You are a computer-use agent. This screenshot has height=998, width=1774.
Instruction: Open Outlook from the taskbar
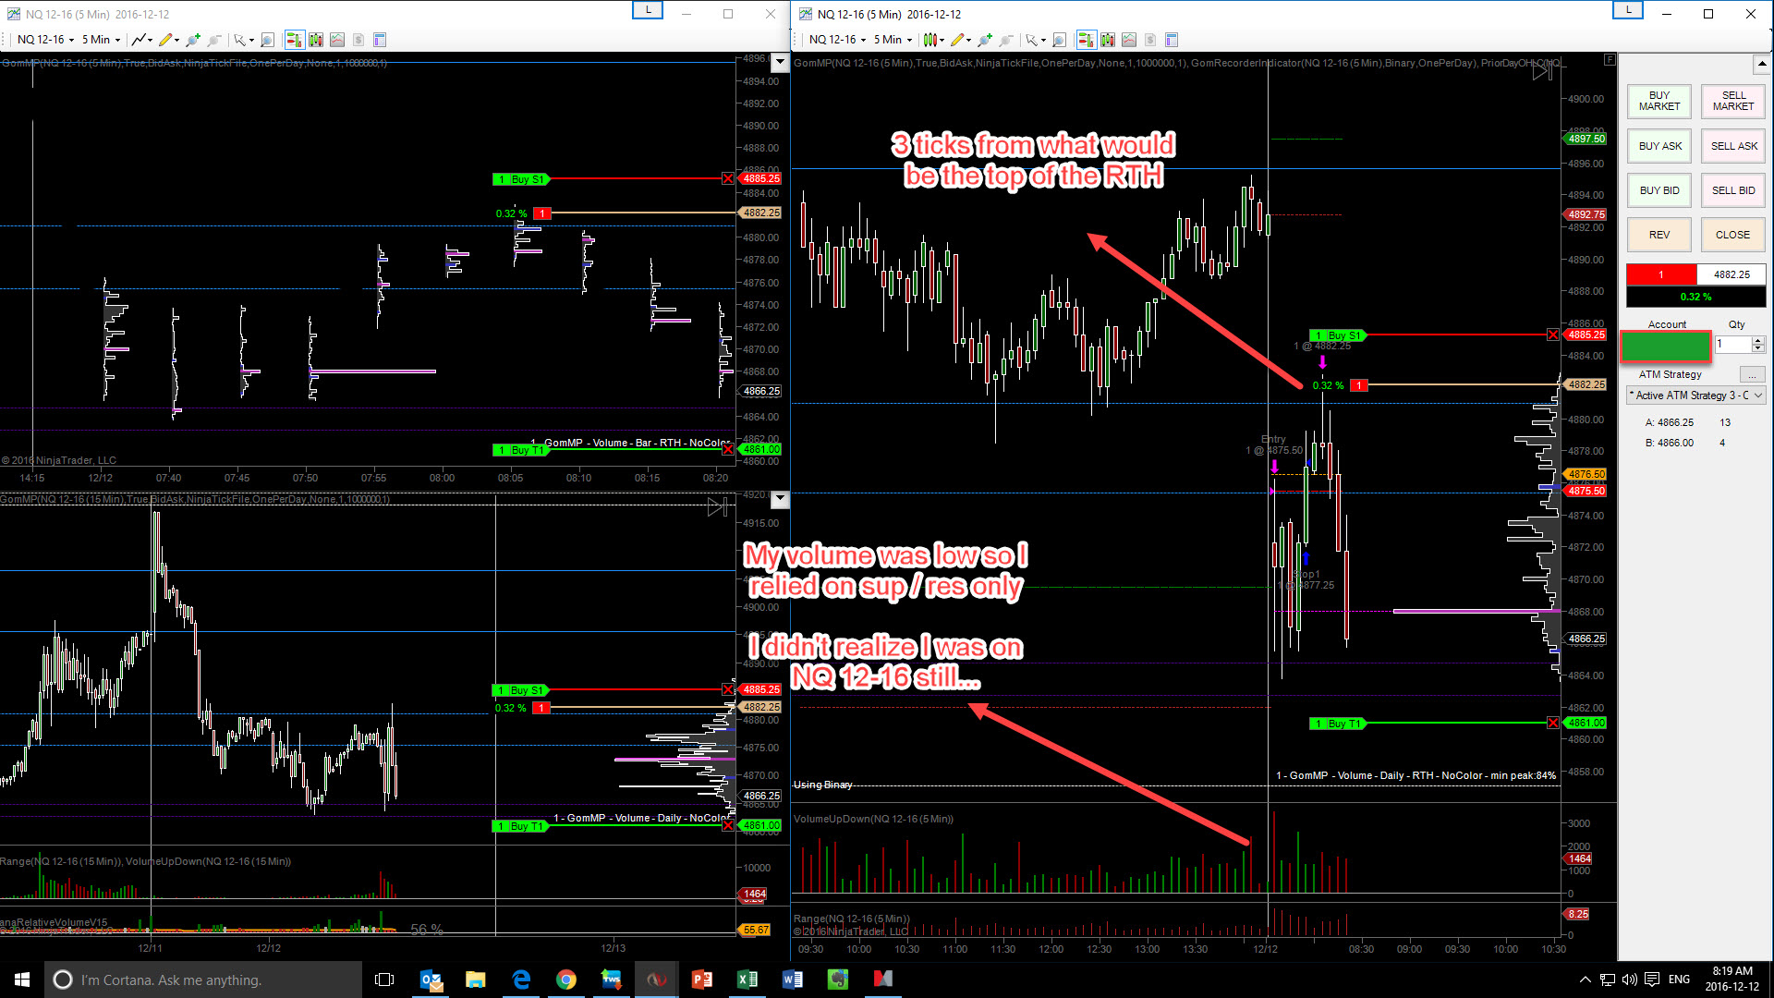point(431,980)
